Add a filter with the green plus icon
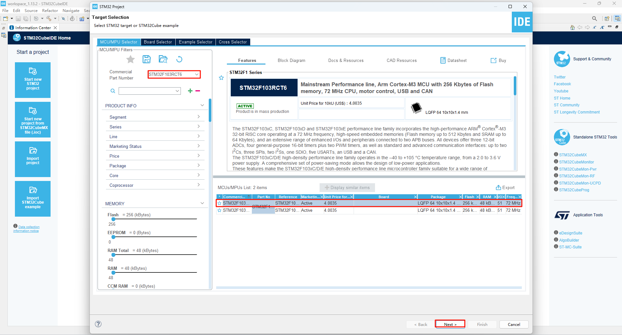 [x=190, y=91]
